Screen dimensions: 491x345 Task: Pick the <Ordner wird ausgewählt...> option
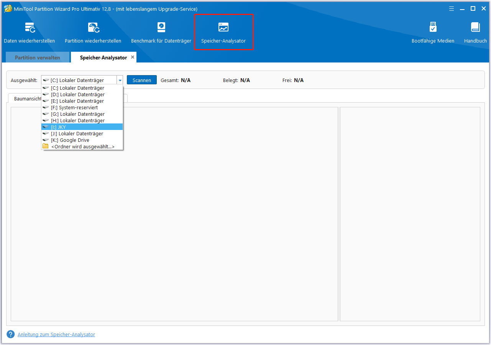coord(82,147)
